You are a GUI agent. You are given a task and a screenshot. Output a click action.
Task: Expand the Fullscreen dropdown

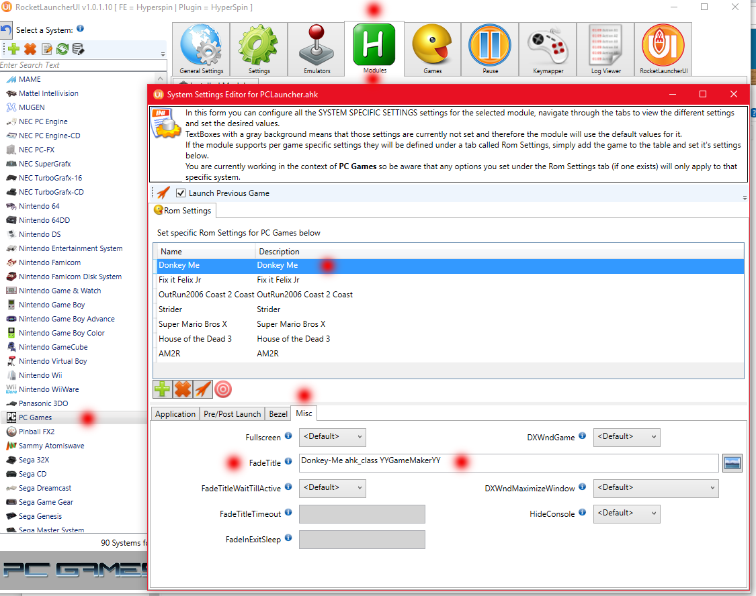(332, 438)
